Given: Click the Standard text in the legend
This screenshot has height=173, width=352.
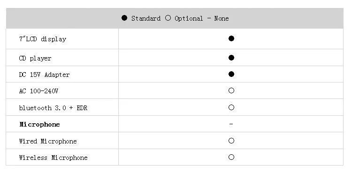Looking at the screenshot, I should coord(146,18).
